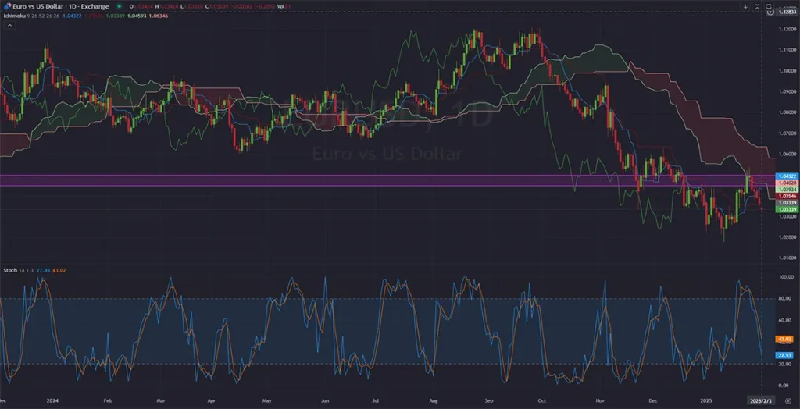Screen dimensions: 800x409
Task: Click the Aug label on the time axis
Action: (x=434, y=401)
